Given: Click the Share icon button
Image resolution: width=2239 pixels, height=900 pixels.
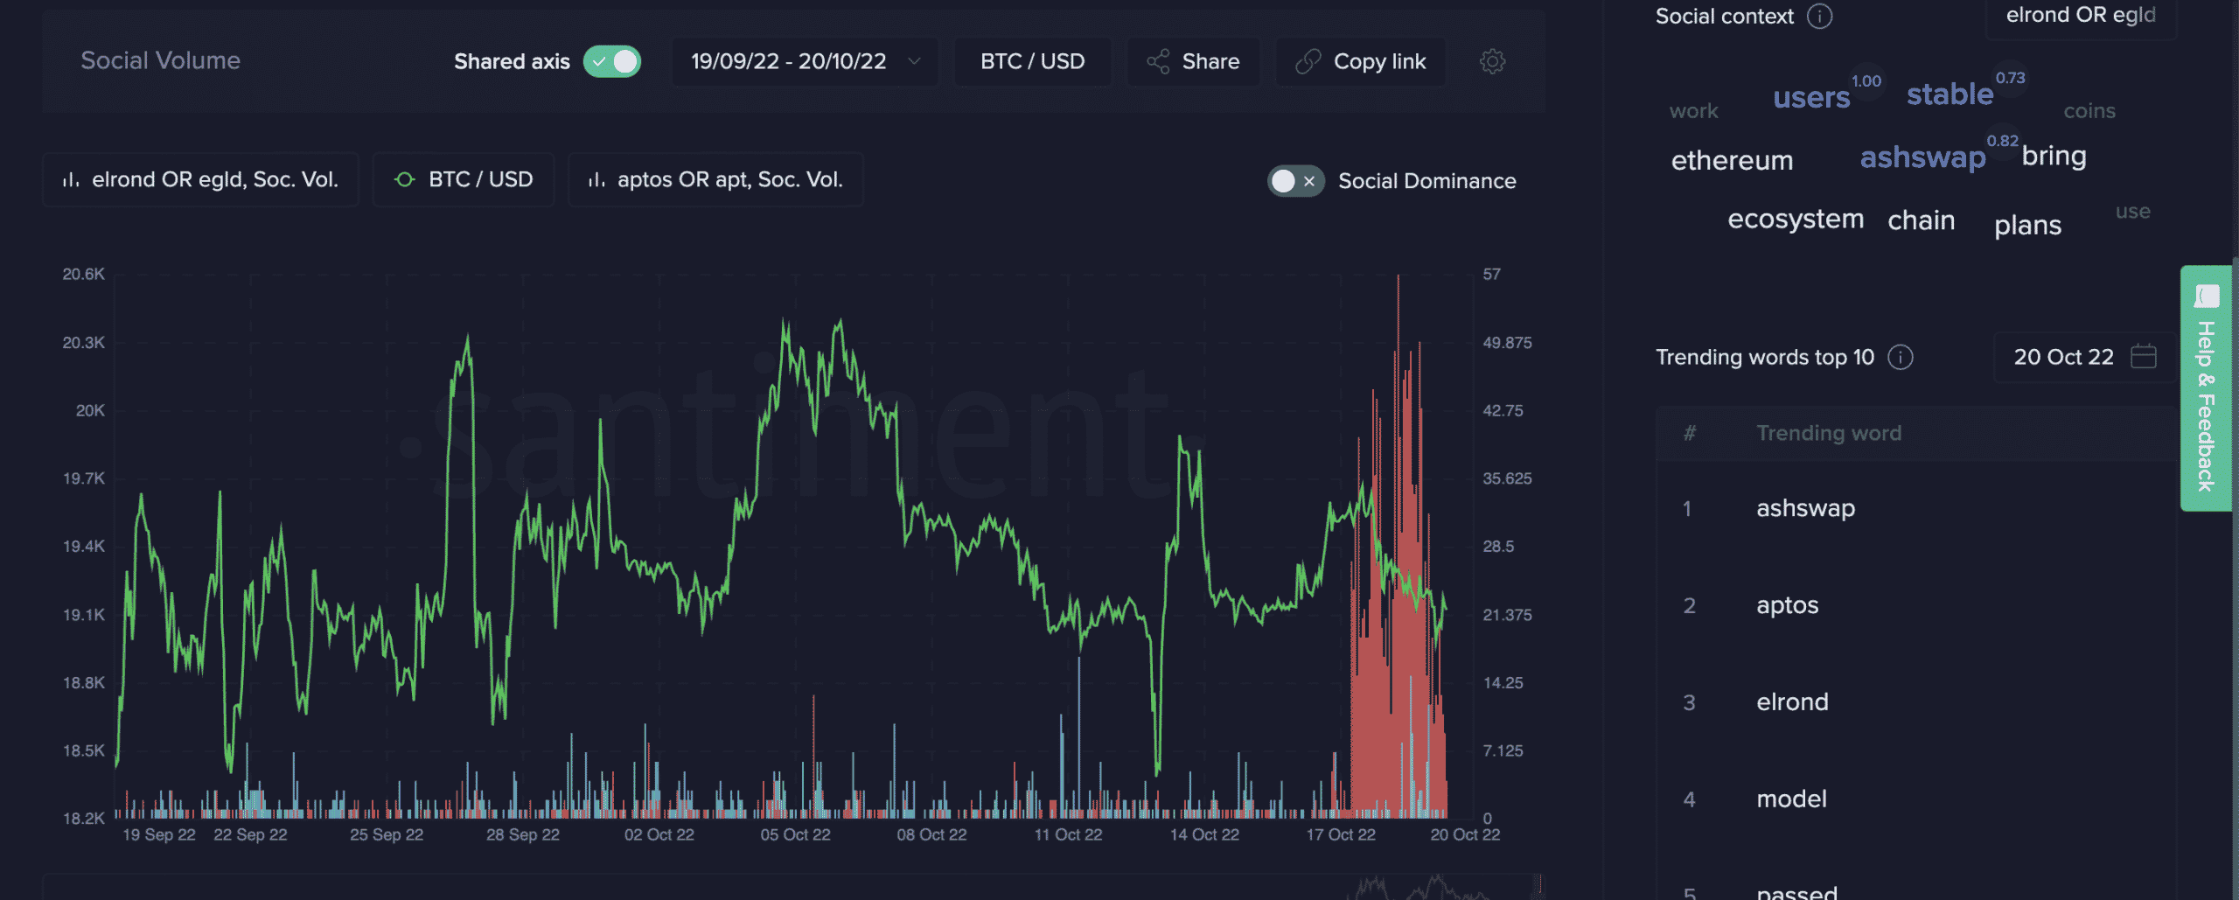Looking at the screenshot, I should click(1193, 61).
